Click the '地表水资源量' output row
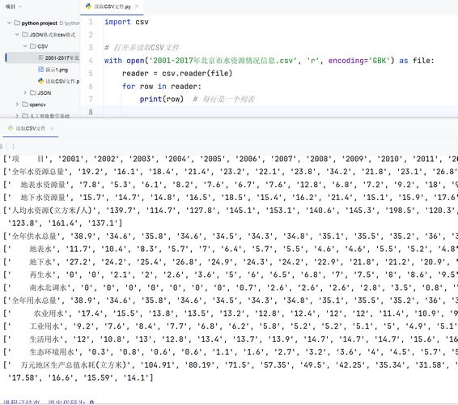This screenshot has width=458, height=405. (x=230, y=185)
